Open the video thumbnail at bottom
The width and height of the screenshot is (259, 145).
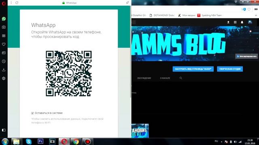(x=140, y=130)
